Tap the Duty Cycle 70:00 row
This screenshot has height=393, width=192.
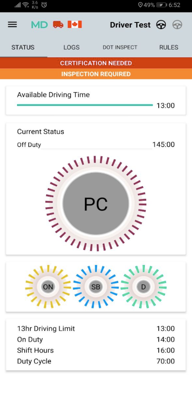(96, 361)
